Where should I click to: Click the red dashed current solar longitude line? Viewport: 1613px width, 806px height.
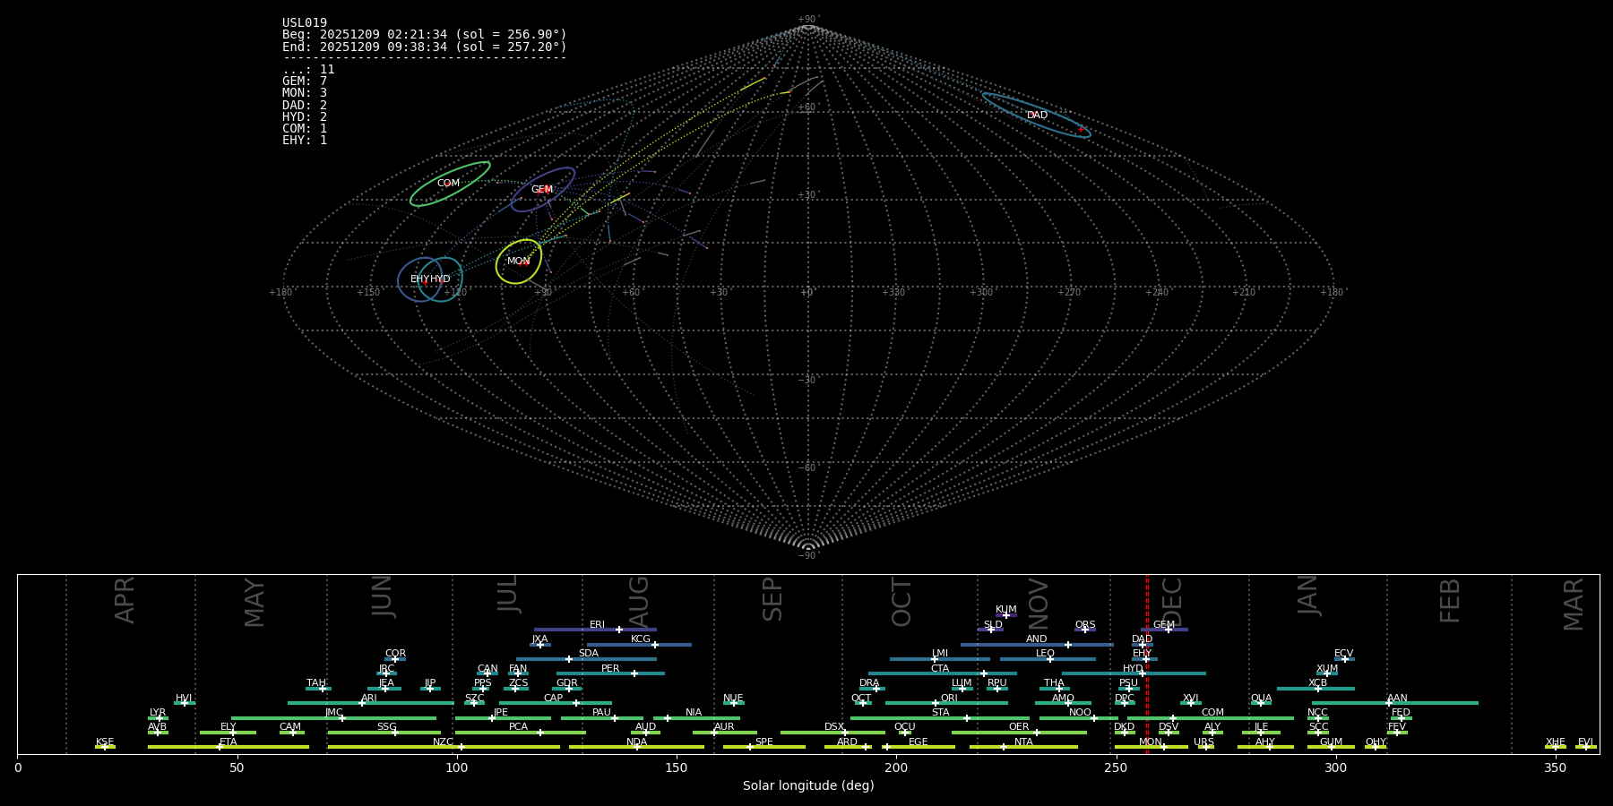[x=1147, y=664]
